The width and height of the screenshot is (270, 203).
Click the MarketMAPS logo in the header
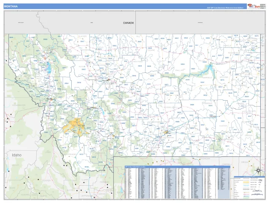[254, 6]
